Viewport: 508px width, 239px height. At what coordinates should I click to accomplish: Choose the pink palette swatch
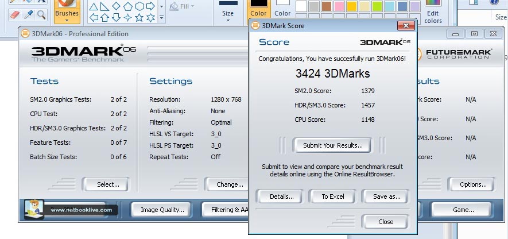(x=339, y=6)
